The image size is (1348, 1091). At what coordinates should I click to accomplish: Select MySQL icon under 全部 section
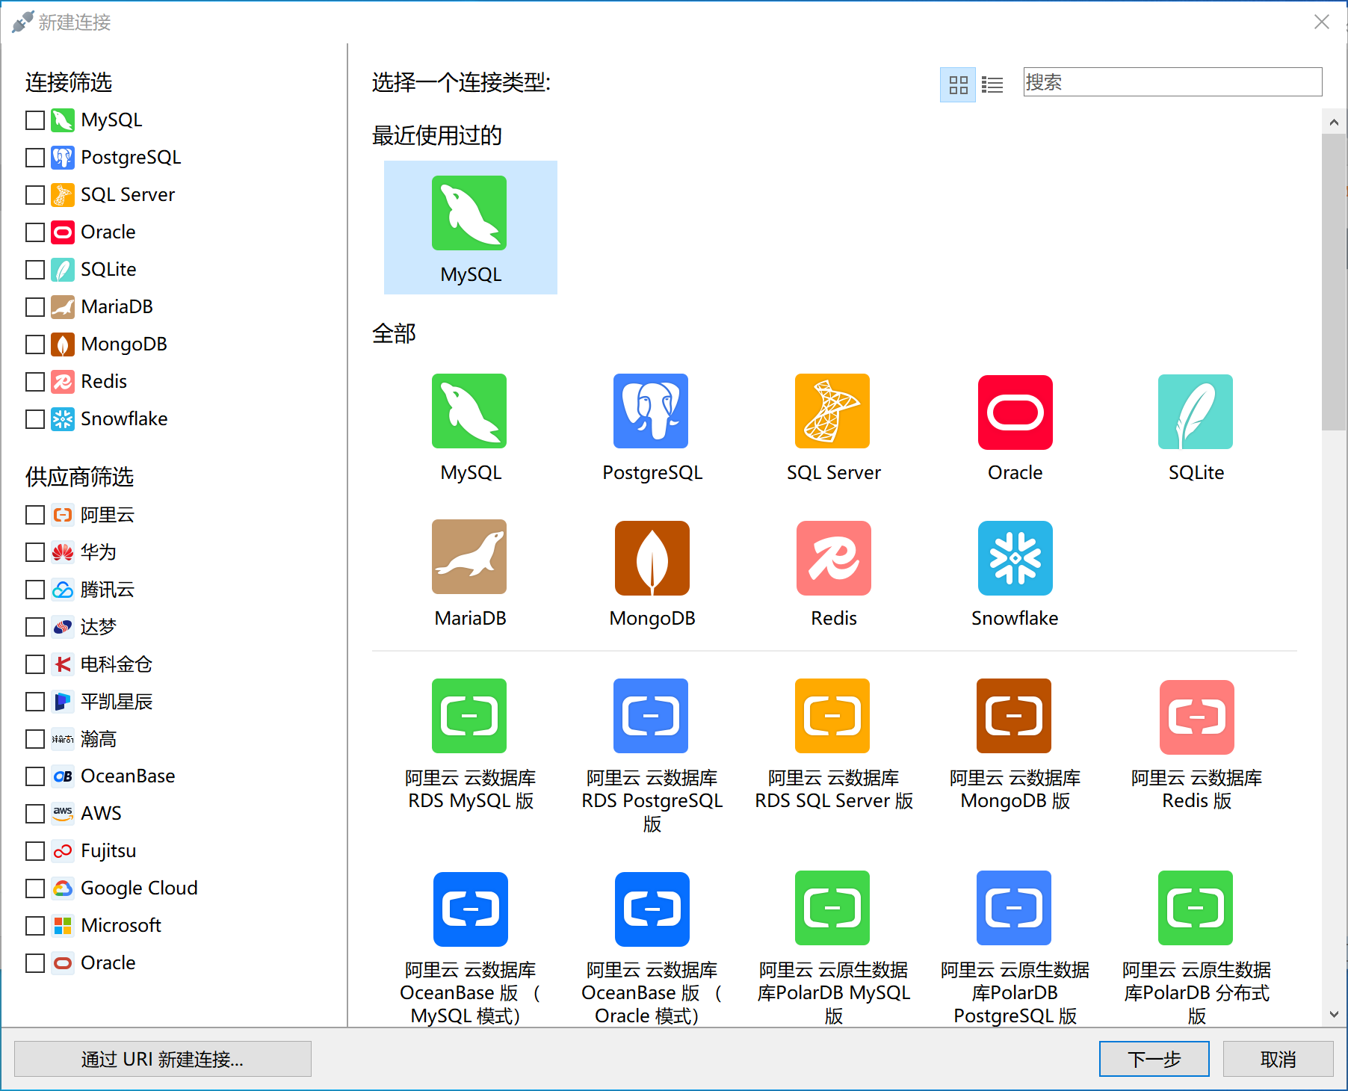pos(469,411)
